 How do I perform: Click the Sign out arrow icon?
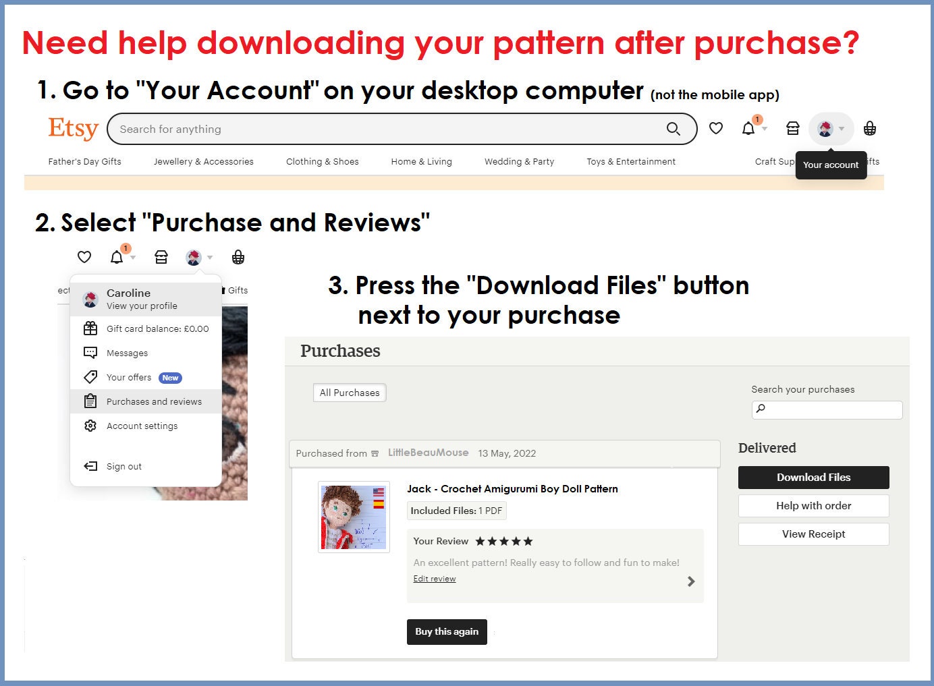tap(90, 466)
